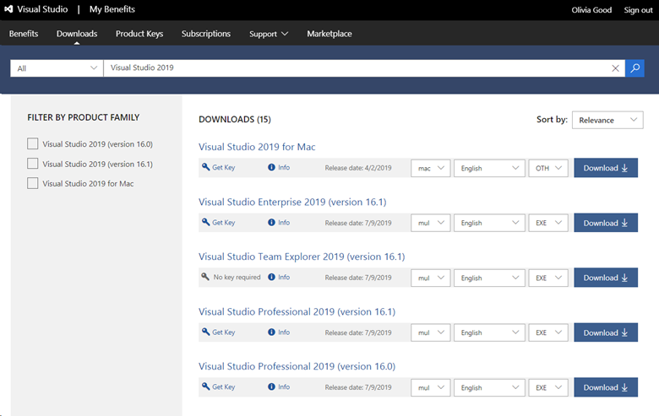Click key icon beside No key required
The width and height of the screenshot is (659, 416).
[x=205, y=278]
